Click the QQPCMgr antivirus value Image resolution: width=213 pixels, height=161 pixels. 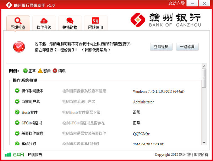(x=141, y=134)
